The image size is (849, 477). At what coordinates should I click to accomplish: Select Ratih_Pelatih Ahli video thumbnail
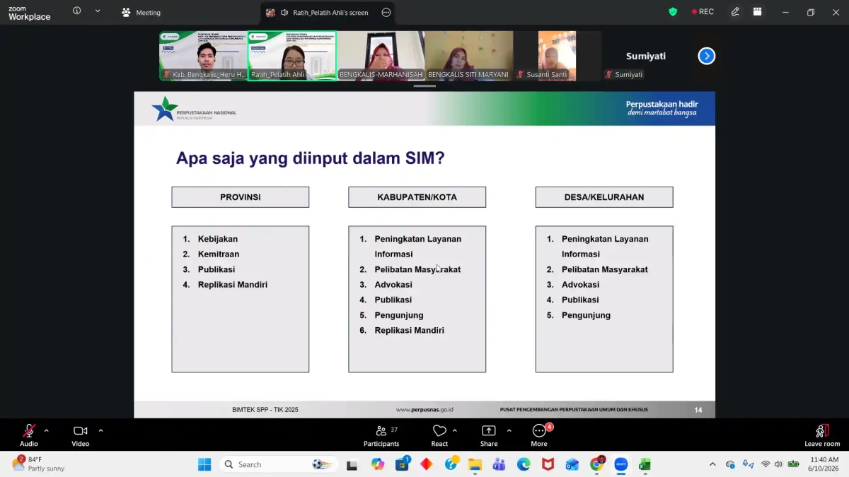coord(291,56)
